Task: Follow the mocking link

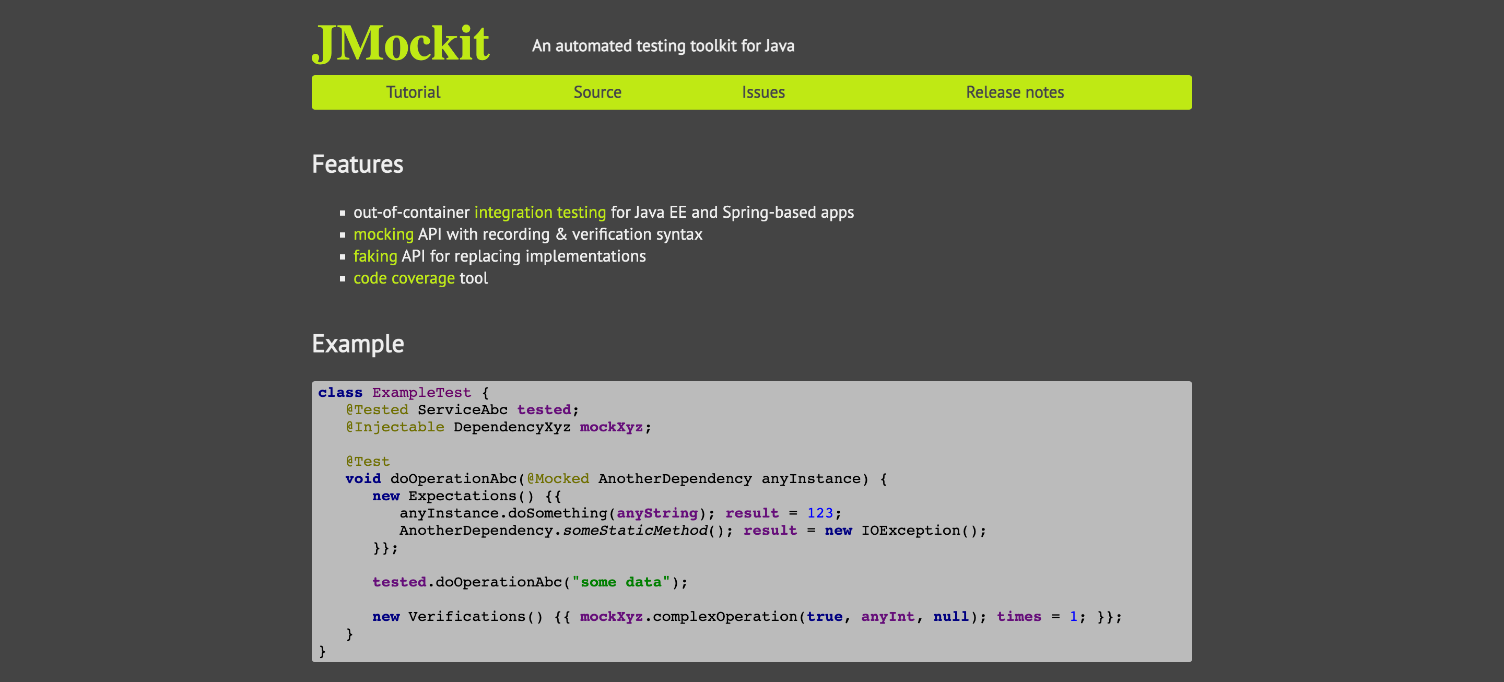Action: [384, 234]
